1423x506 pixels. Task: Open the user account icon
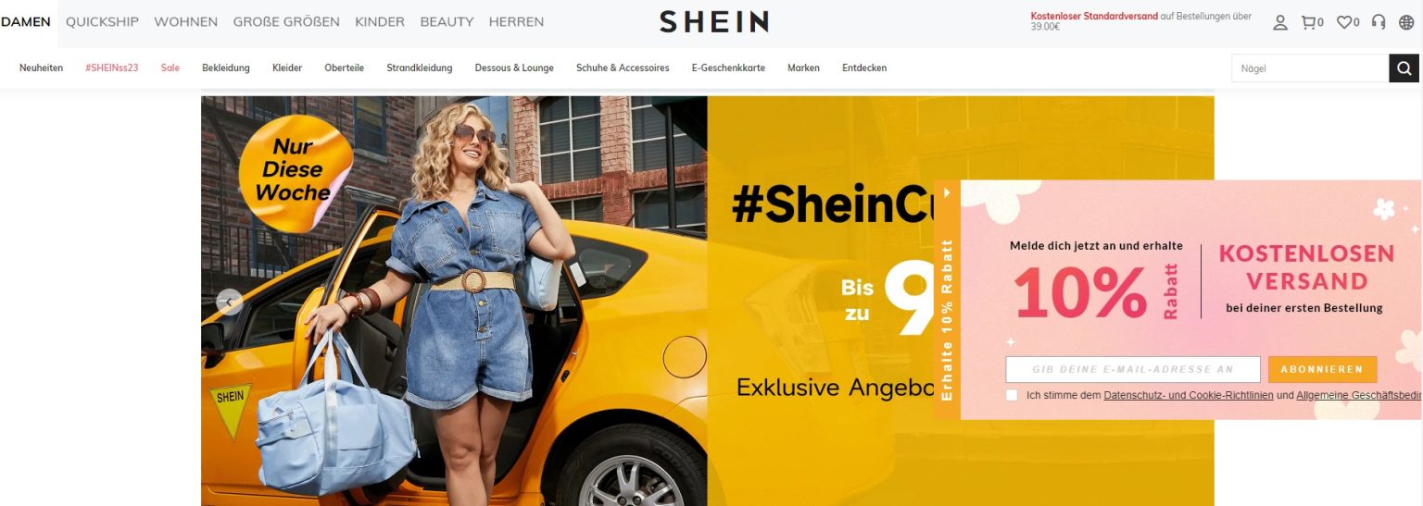point(1279,22)
